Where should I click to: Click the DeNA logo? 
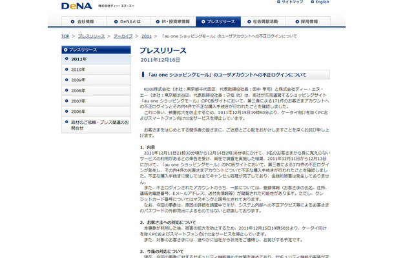76,6
